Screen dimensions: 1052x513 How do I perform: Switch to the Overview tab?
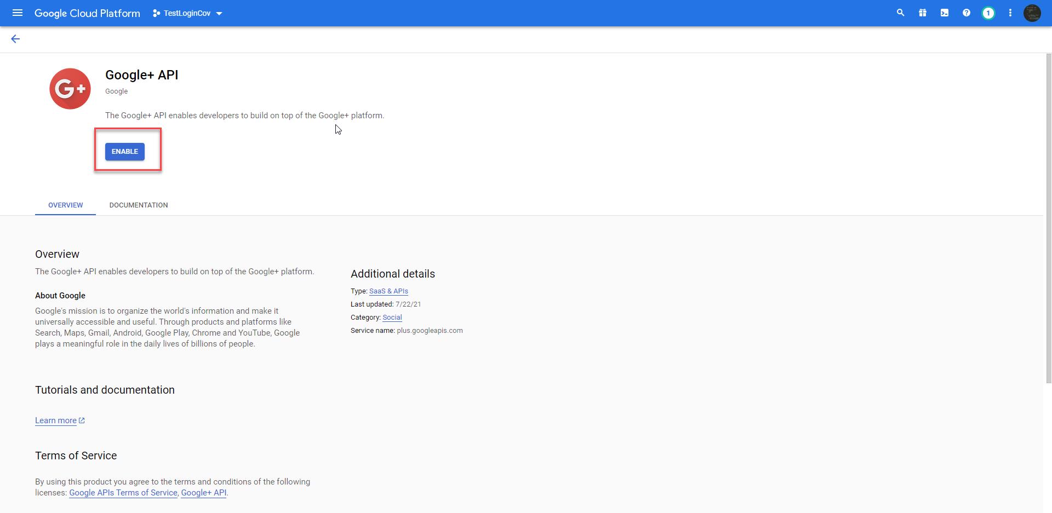click(x=66, y=205)
